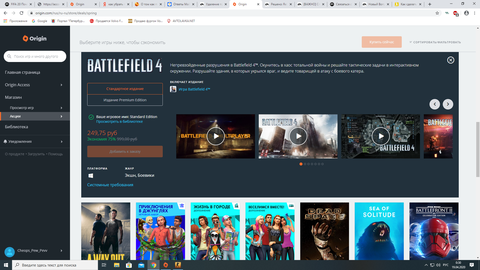The height and width of the screenshot is (270, 480).
Task: Click Windows platform icon
Action: tap(91, 176)
